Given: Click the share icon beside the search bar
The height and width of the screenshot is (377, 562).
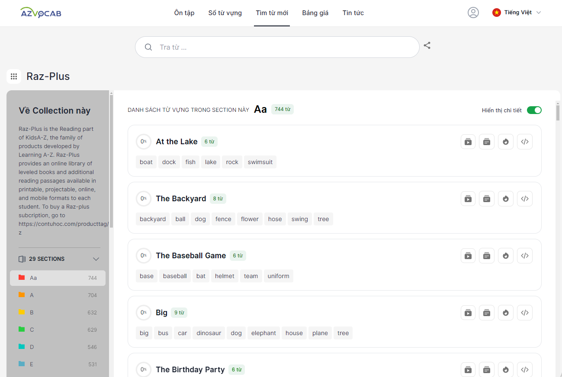Looking at the screenshot, I should pyautogui.click(x=427, y=45).
